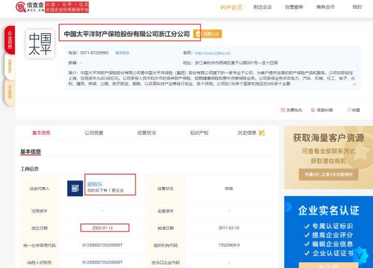This screenshot has width=373, height=268.
Task: Click organization code 73525909-9
Action: coord(229,245)
